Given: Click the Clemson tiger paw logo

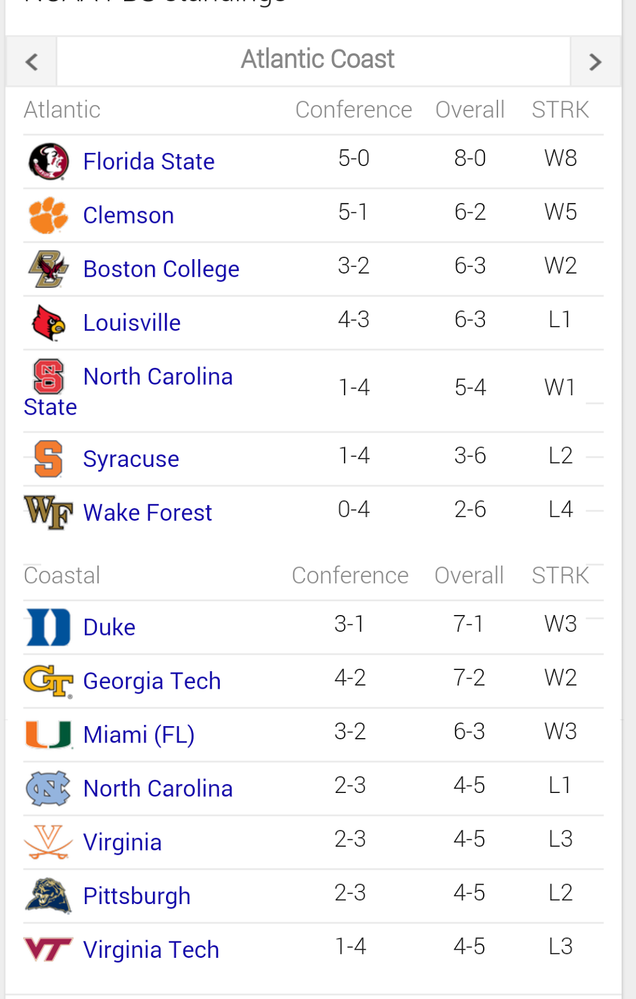Looking at the screenshot, I should pos(49,215).
